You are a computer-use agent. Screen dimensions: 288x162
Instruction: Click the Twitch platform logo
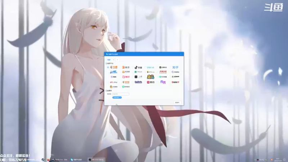(138, 82)
